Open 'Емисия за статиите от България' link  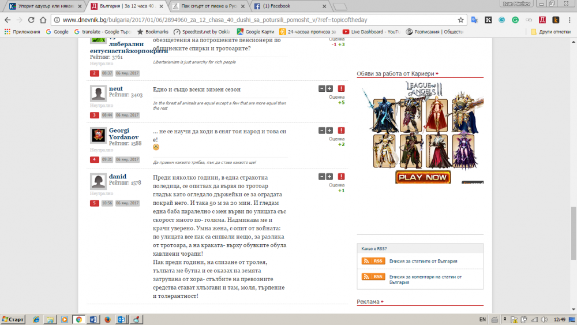[423, 261]
